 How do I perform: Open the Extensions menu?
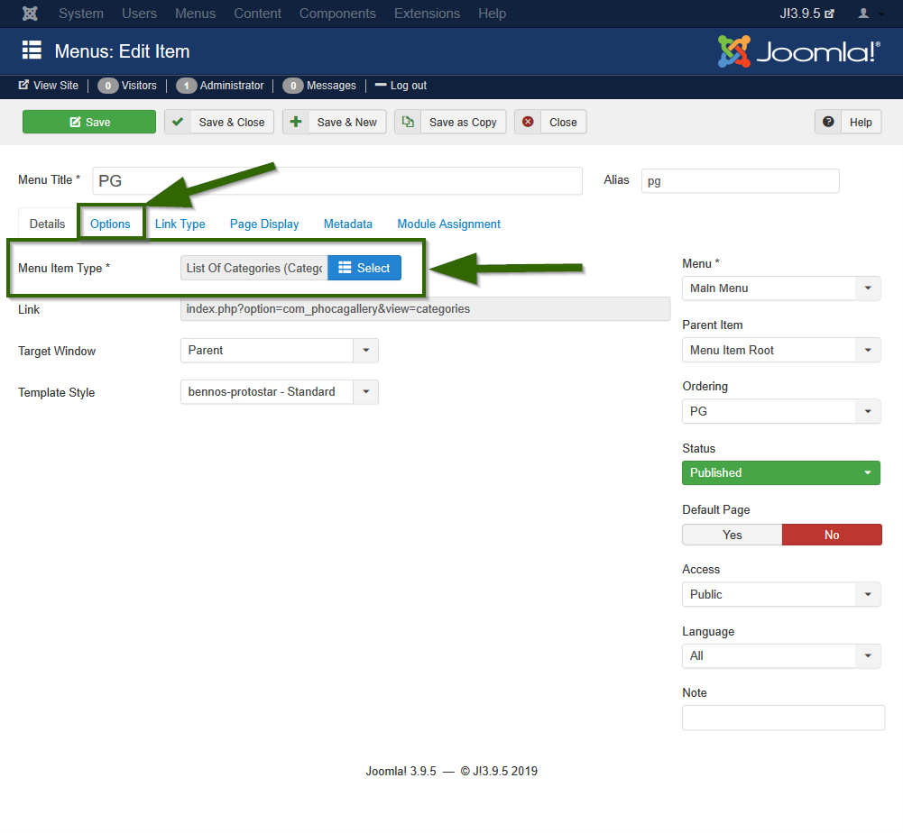[x=427, y=14]
